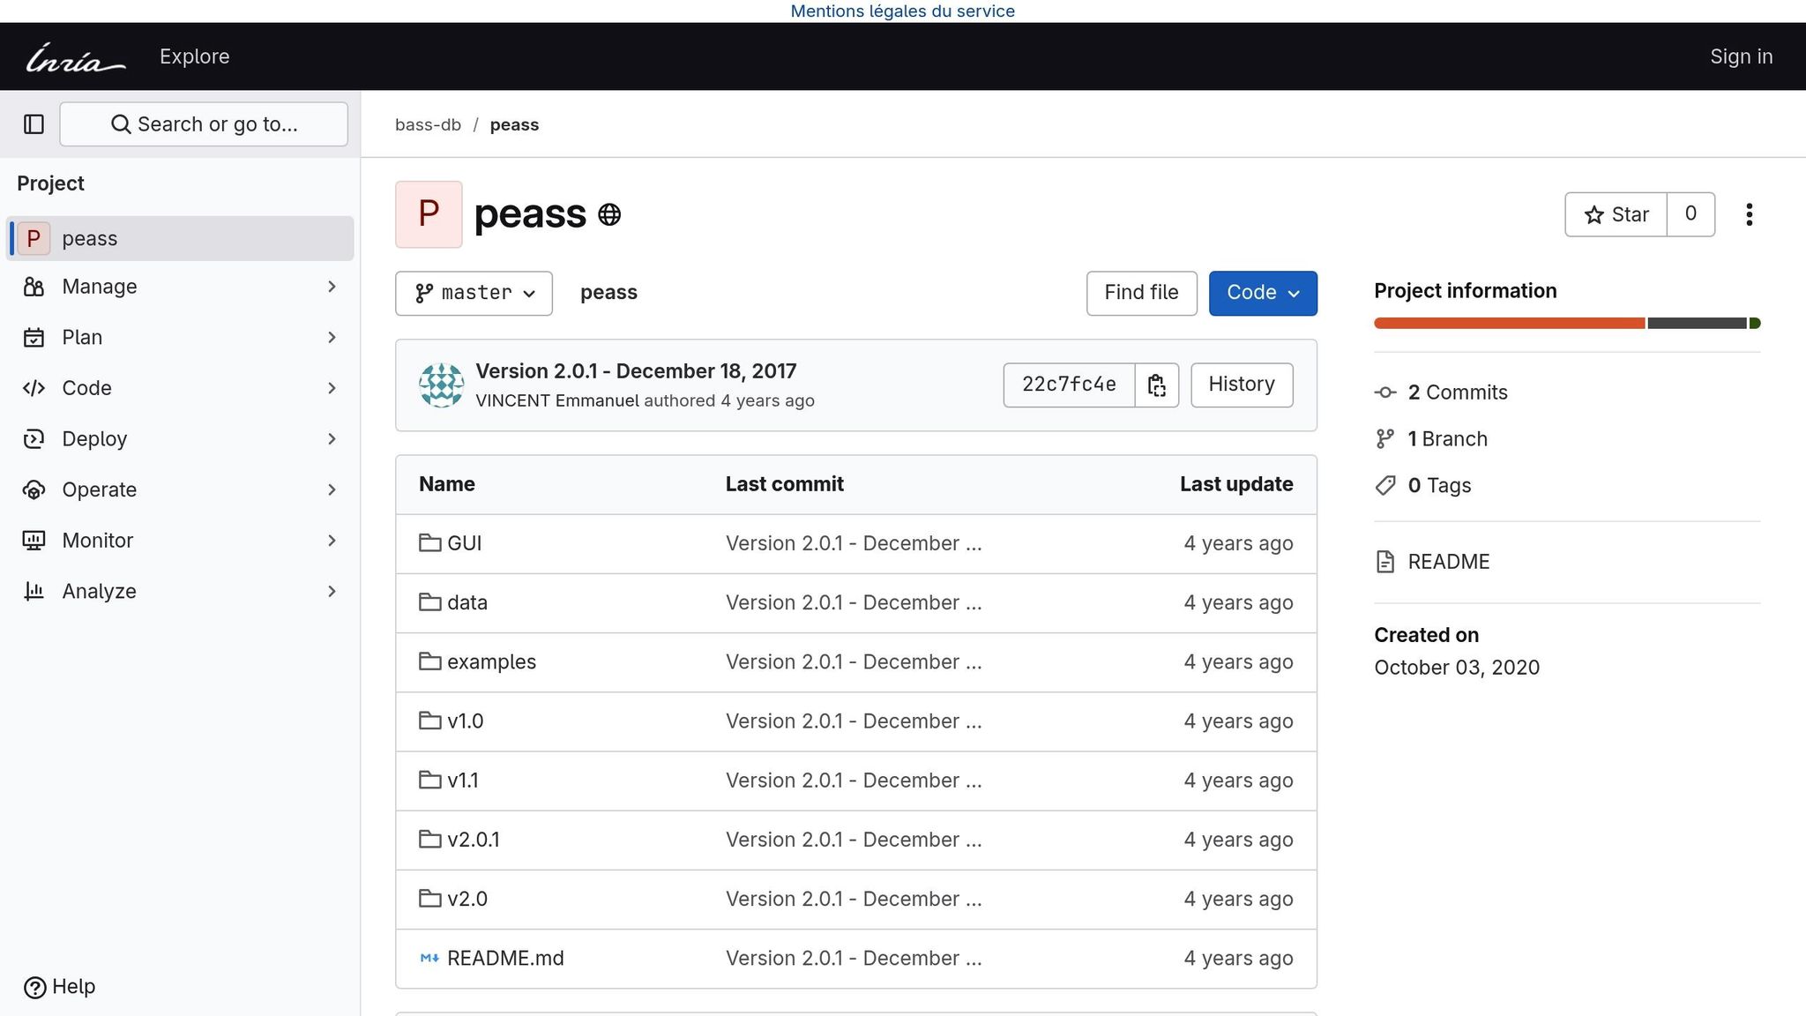Click the Find file button
The image size is (1806, 1016).
pyautogui.click(x=1141, y=293)
